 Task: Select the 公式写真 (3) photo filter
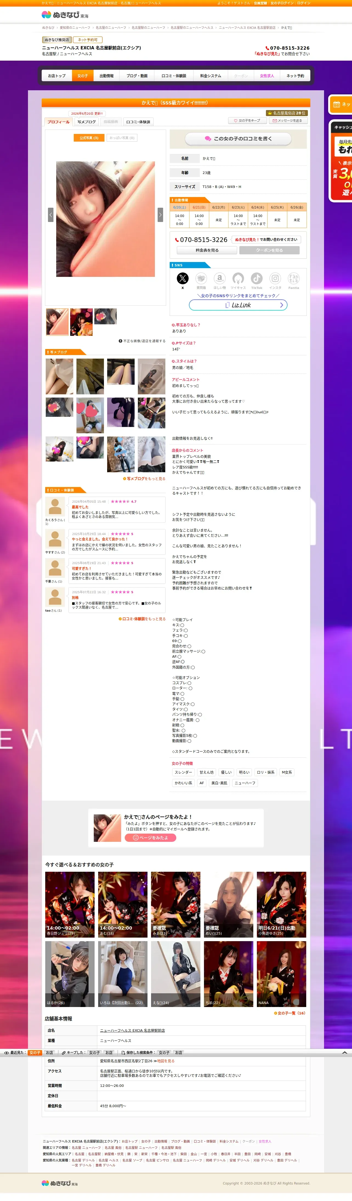click(89, 138)
